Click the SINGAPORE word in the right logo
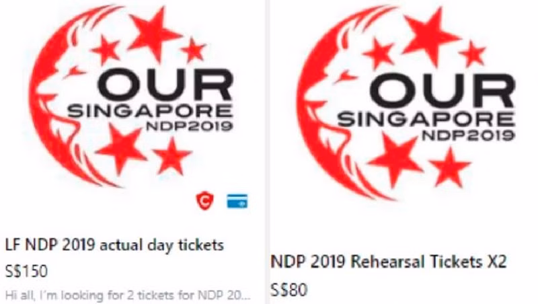 426,120
